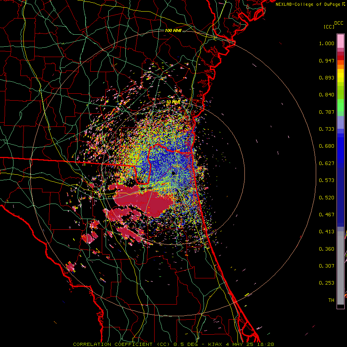Click the 0.733 color scale label

(x=327, y=129)
